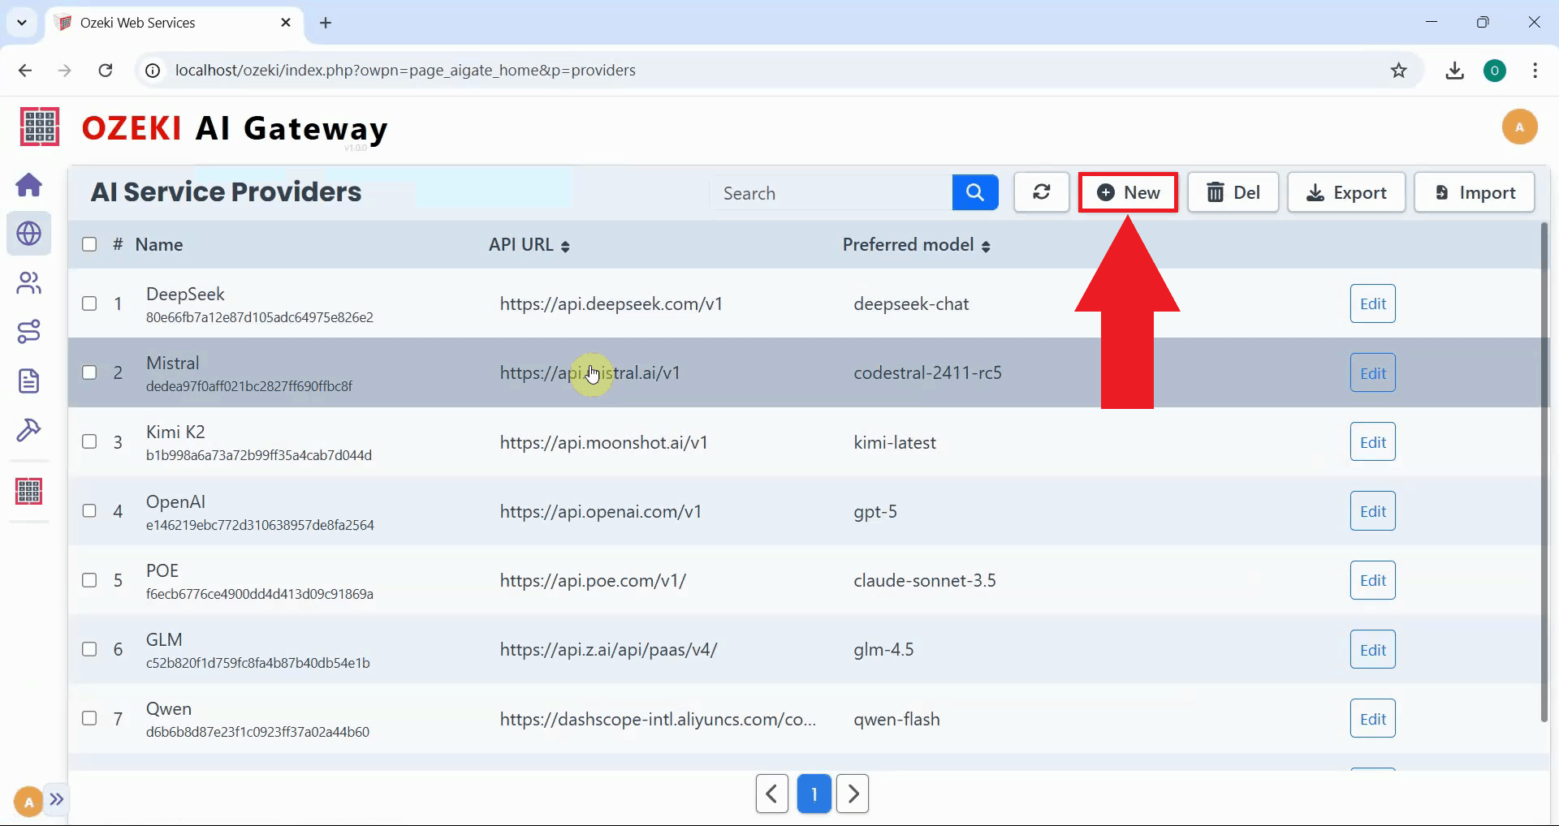
Task: Refresh the providers list with the reload icon
Action: (x=1042, y=192)
